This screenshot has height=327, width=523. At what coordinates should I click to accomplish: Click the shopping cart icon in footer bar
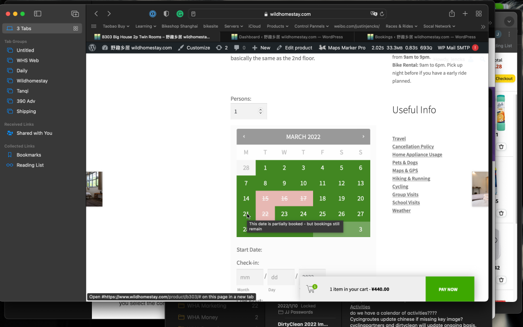(312, 289)
